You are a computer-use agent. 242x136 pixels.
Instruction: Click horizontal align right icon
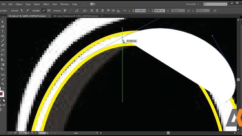tap(102, 11)
